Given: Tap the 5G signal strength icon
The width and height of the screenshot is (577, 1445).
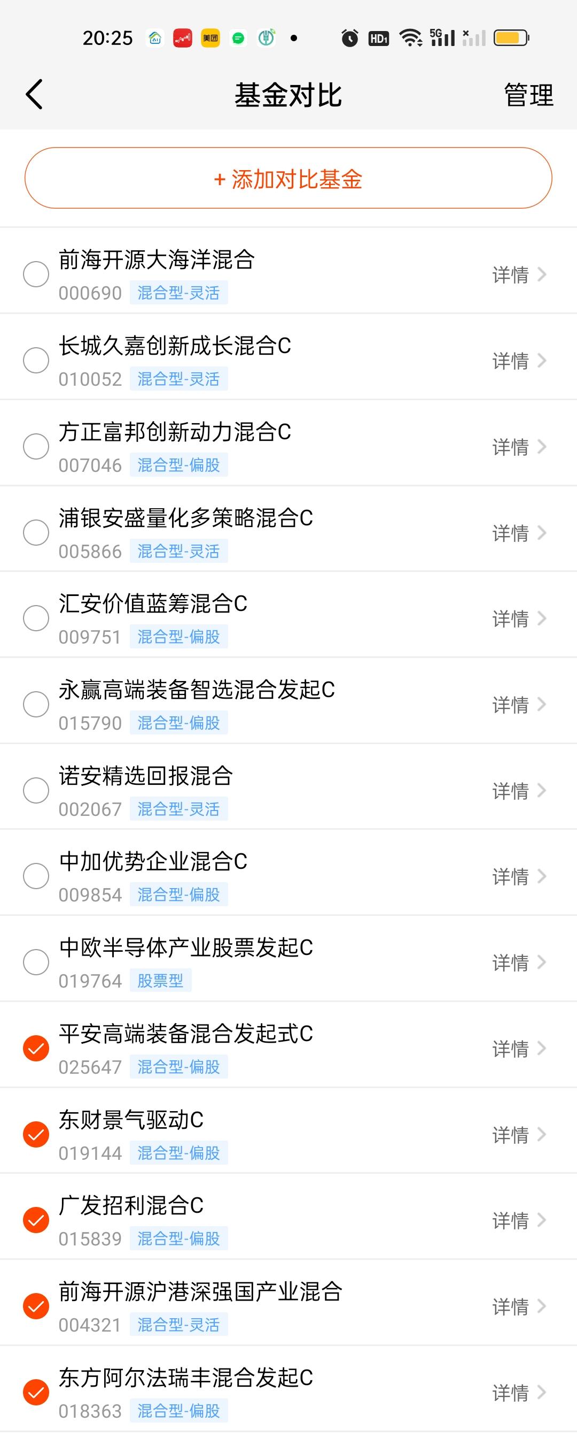Looking at the screenshot, I should coord(442,37).
